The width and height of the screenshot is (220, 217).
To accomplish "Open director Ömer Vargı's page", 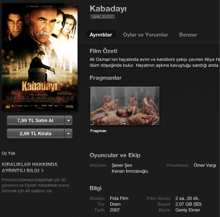I will 205,165.
